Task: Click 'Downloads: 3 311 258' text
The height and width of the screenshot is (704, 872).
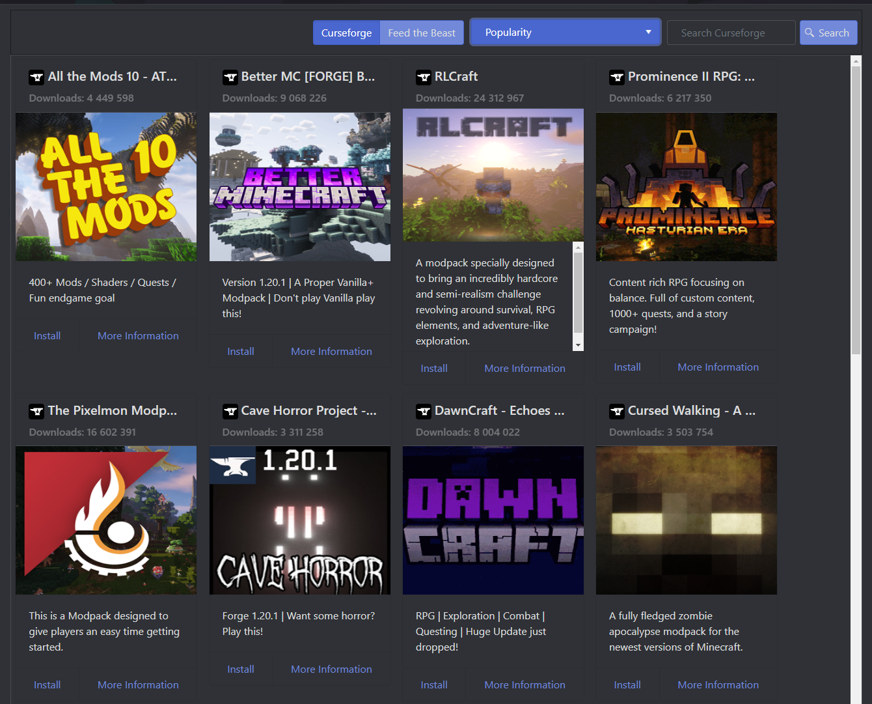Action: (x=273, y=432)
